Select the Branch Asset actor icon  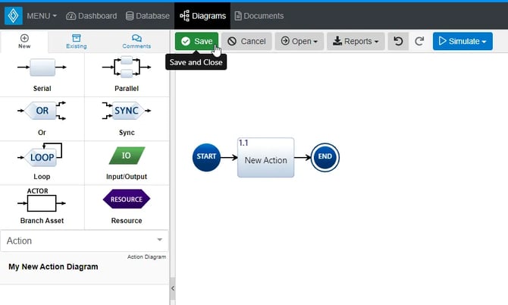(42, 200)
